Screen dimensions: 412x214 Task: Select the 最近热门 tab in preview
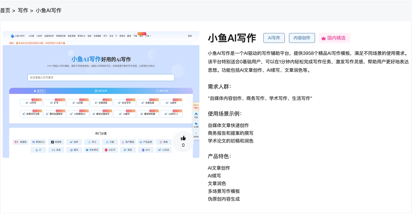[40, 91]
